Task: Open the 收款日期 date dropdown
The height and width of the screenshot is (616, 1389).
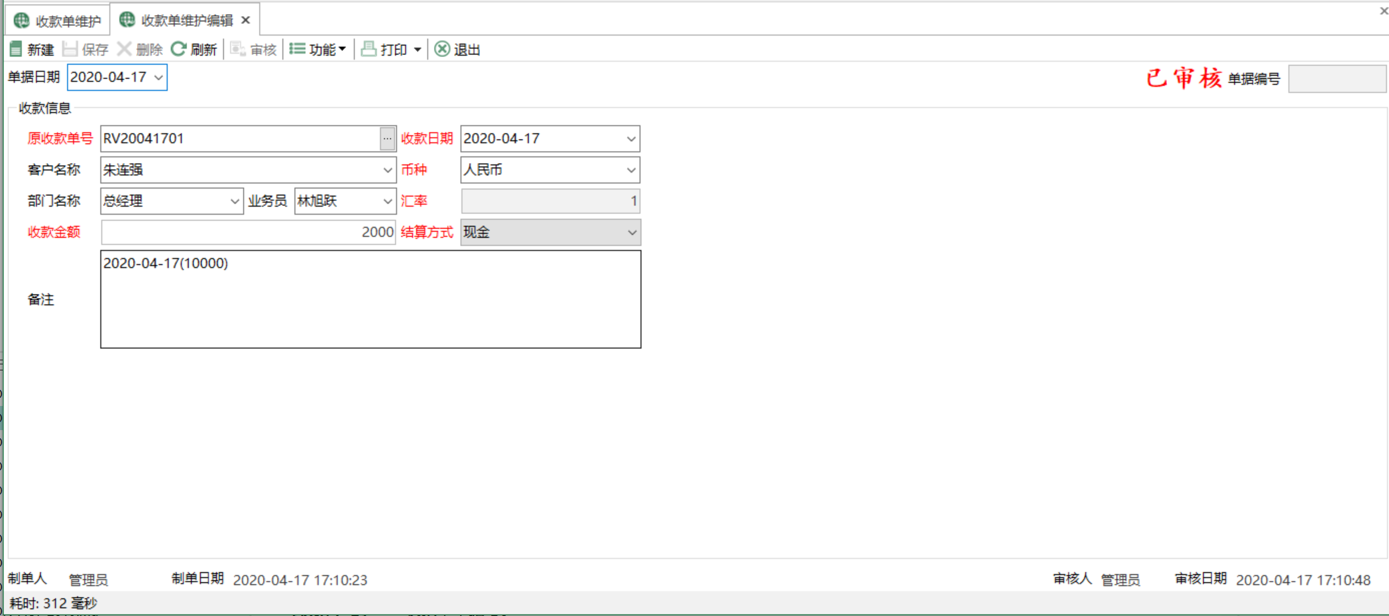Action: point(630,139)
